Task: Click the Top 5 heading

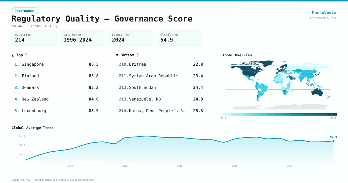Action: point(19,55)
